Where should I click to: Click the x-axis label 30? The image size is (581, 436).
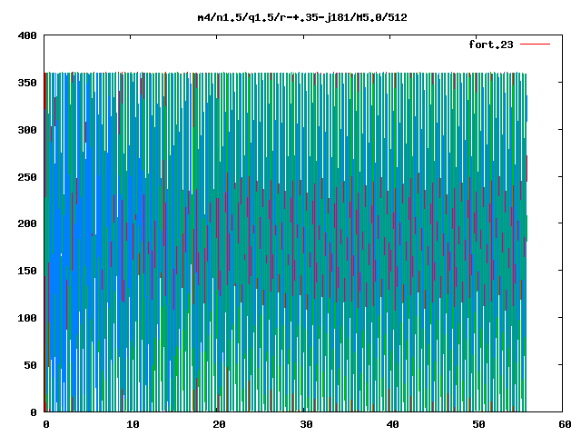(306, 424)
